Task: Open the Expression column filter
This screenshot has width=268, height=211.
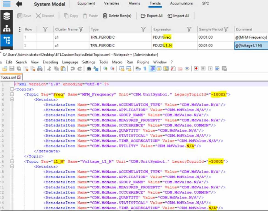Action: tap(189, 29)
